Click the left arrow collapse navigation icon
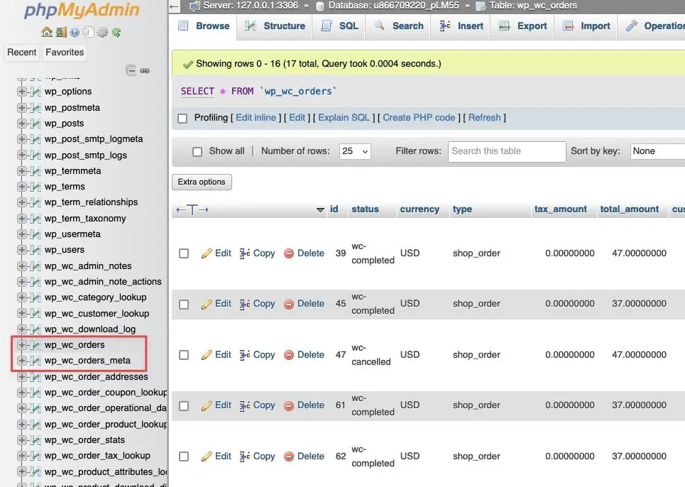Screen dimensions: 685x487 (x=175, y=6)
